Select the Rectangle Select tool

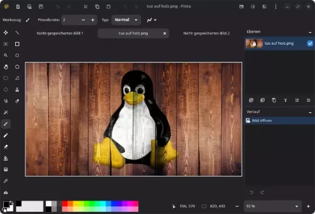(x=6, y=78)
